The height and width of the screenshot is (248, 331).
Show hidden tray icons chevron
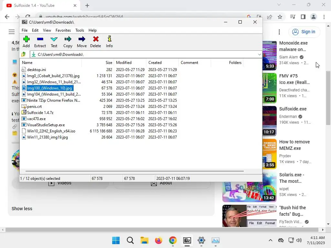271,240
